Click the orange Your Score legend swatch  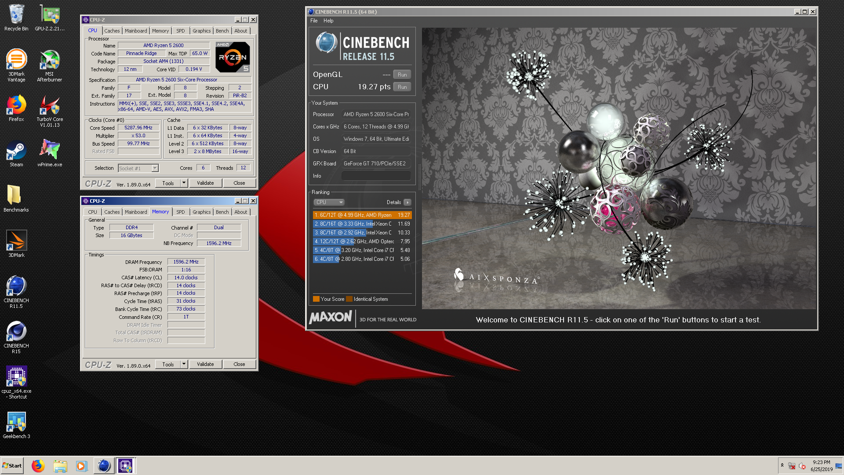pyautogui.click(x=316, y=299)
